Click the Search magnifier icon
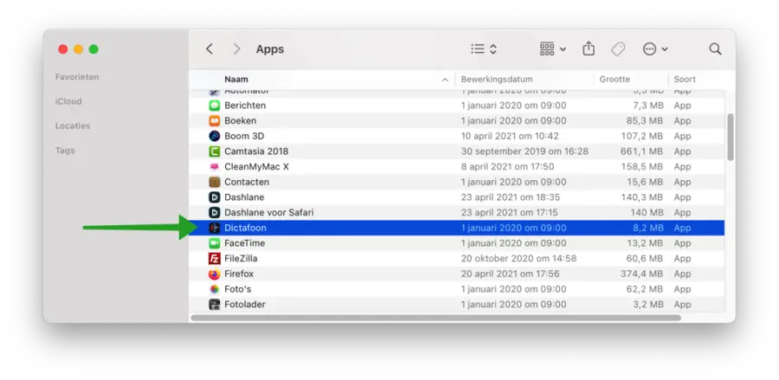 715,48
